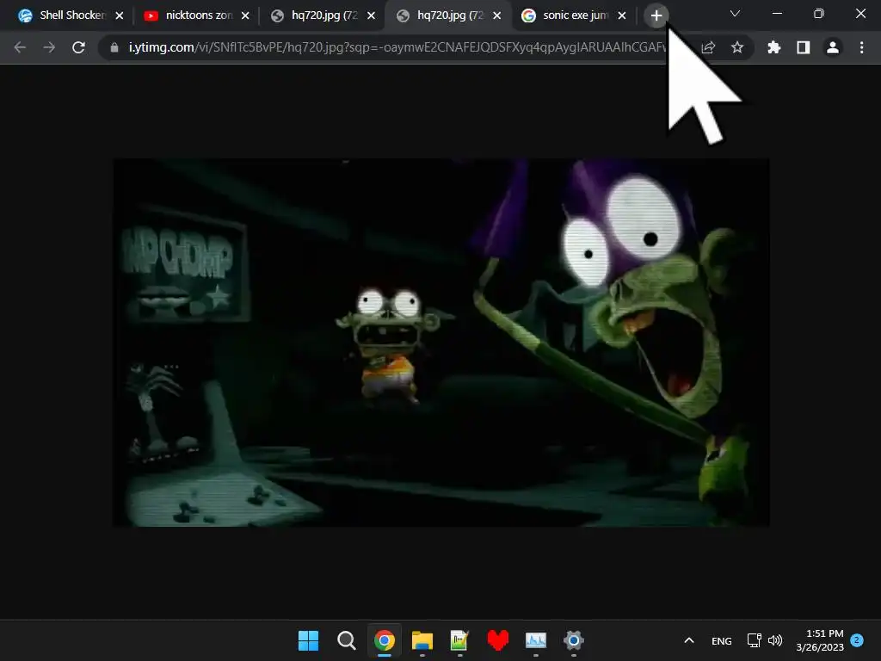Open Chrome extensions puzzle icon
The image size is (881, 661).
pyautogui.click(x=774, y=48)
